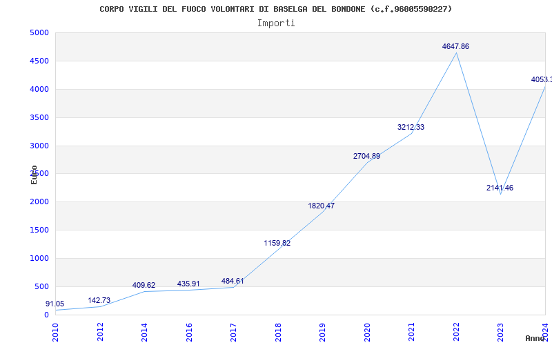Click the Importi subtitle
Screen dimensions: 552x345
(276, 23)
